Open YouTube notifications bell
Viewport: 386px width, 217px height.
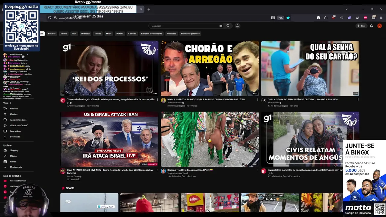371,26
